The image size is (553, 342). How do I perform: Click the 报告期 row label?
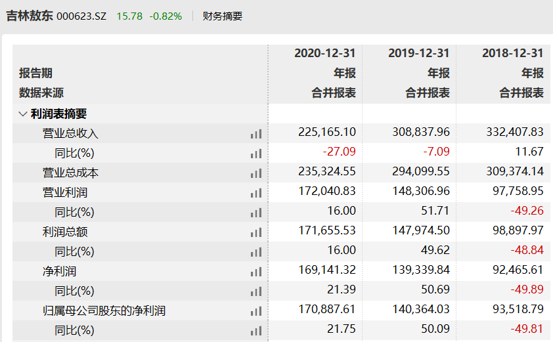pos(35,73)
